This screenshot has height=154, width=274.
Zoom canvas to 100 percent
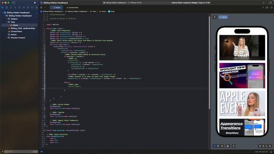tap(263, 146)
